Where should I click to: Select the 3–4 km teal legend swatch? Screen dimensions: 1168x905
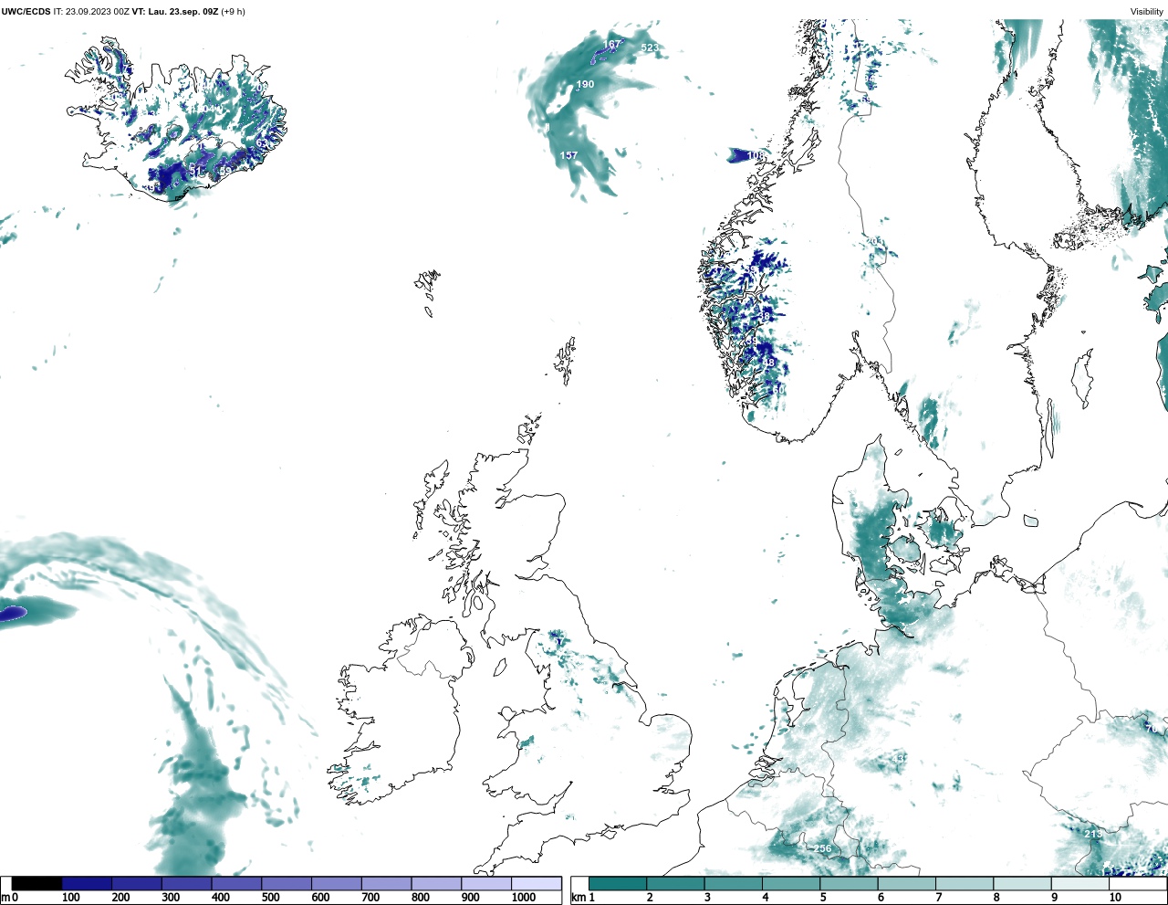[734, 883]
